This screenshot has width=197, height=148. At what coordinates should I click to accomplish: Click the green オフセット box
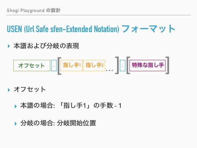(32, 66)
